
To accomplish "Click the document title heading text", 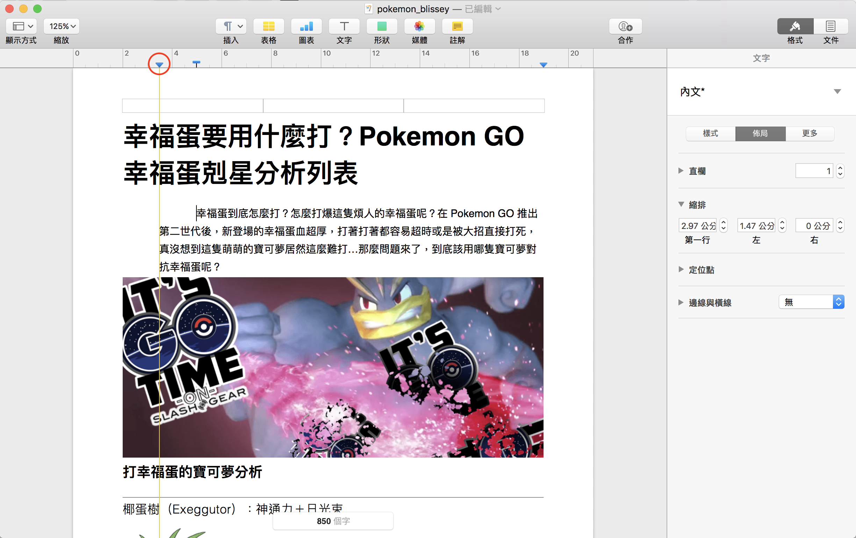I will coord(324,154).
